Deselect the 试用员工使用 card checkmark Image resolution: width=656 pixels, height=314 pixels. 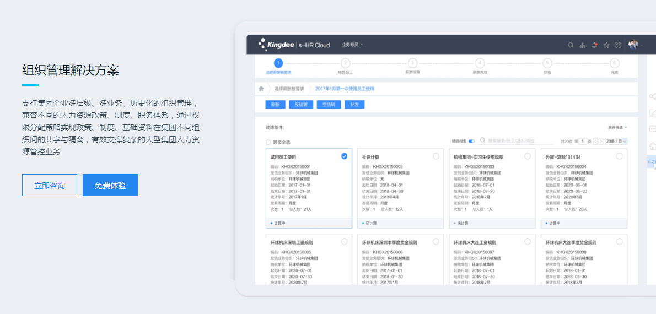click(344, 156)
